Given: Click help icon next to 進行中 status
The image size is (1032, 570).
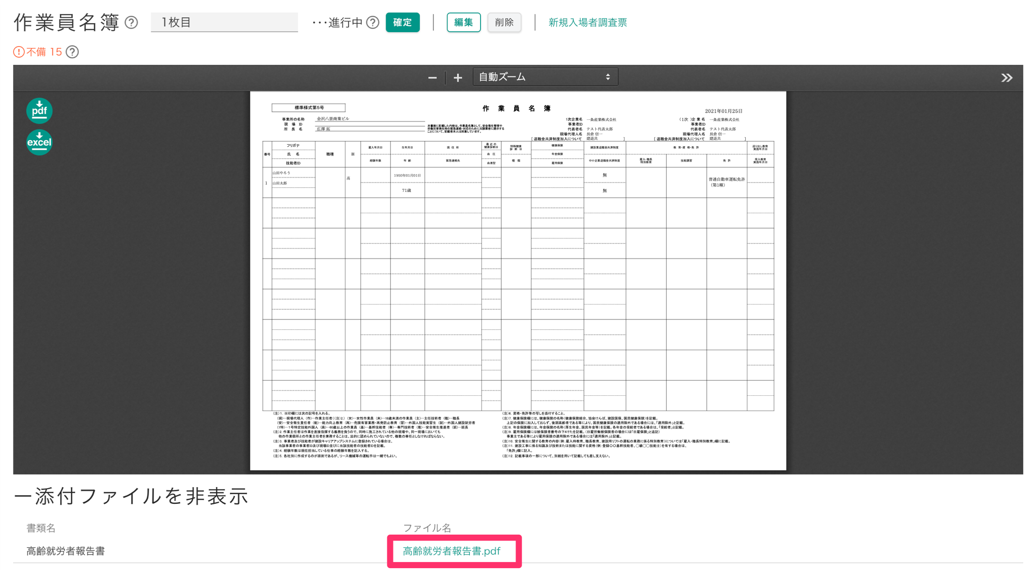Looking at the screenshot, I should tap(372, 22).
